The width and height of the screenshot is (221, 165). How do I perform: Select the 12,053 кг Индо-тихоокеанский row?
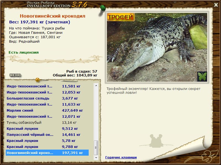(x=47, y=92)
